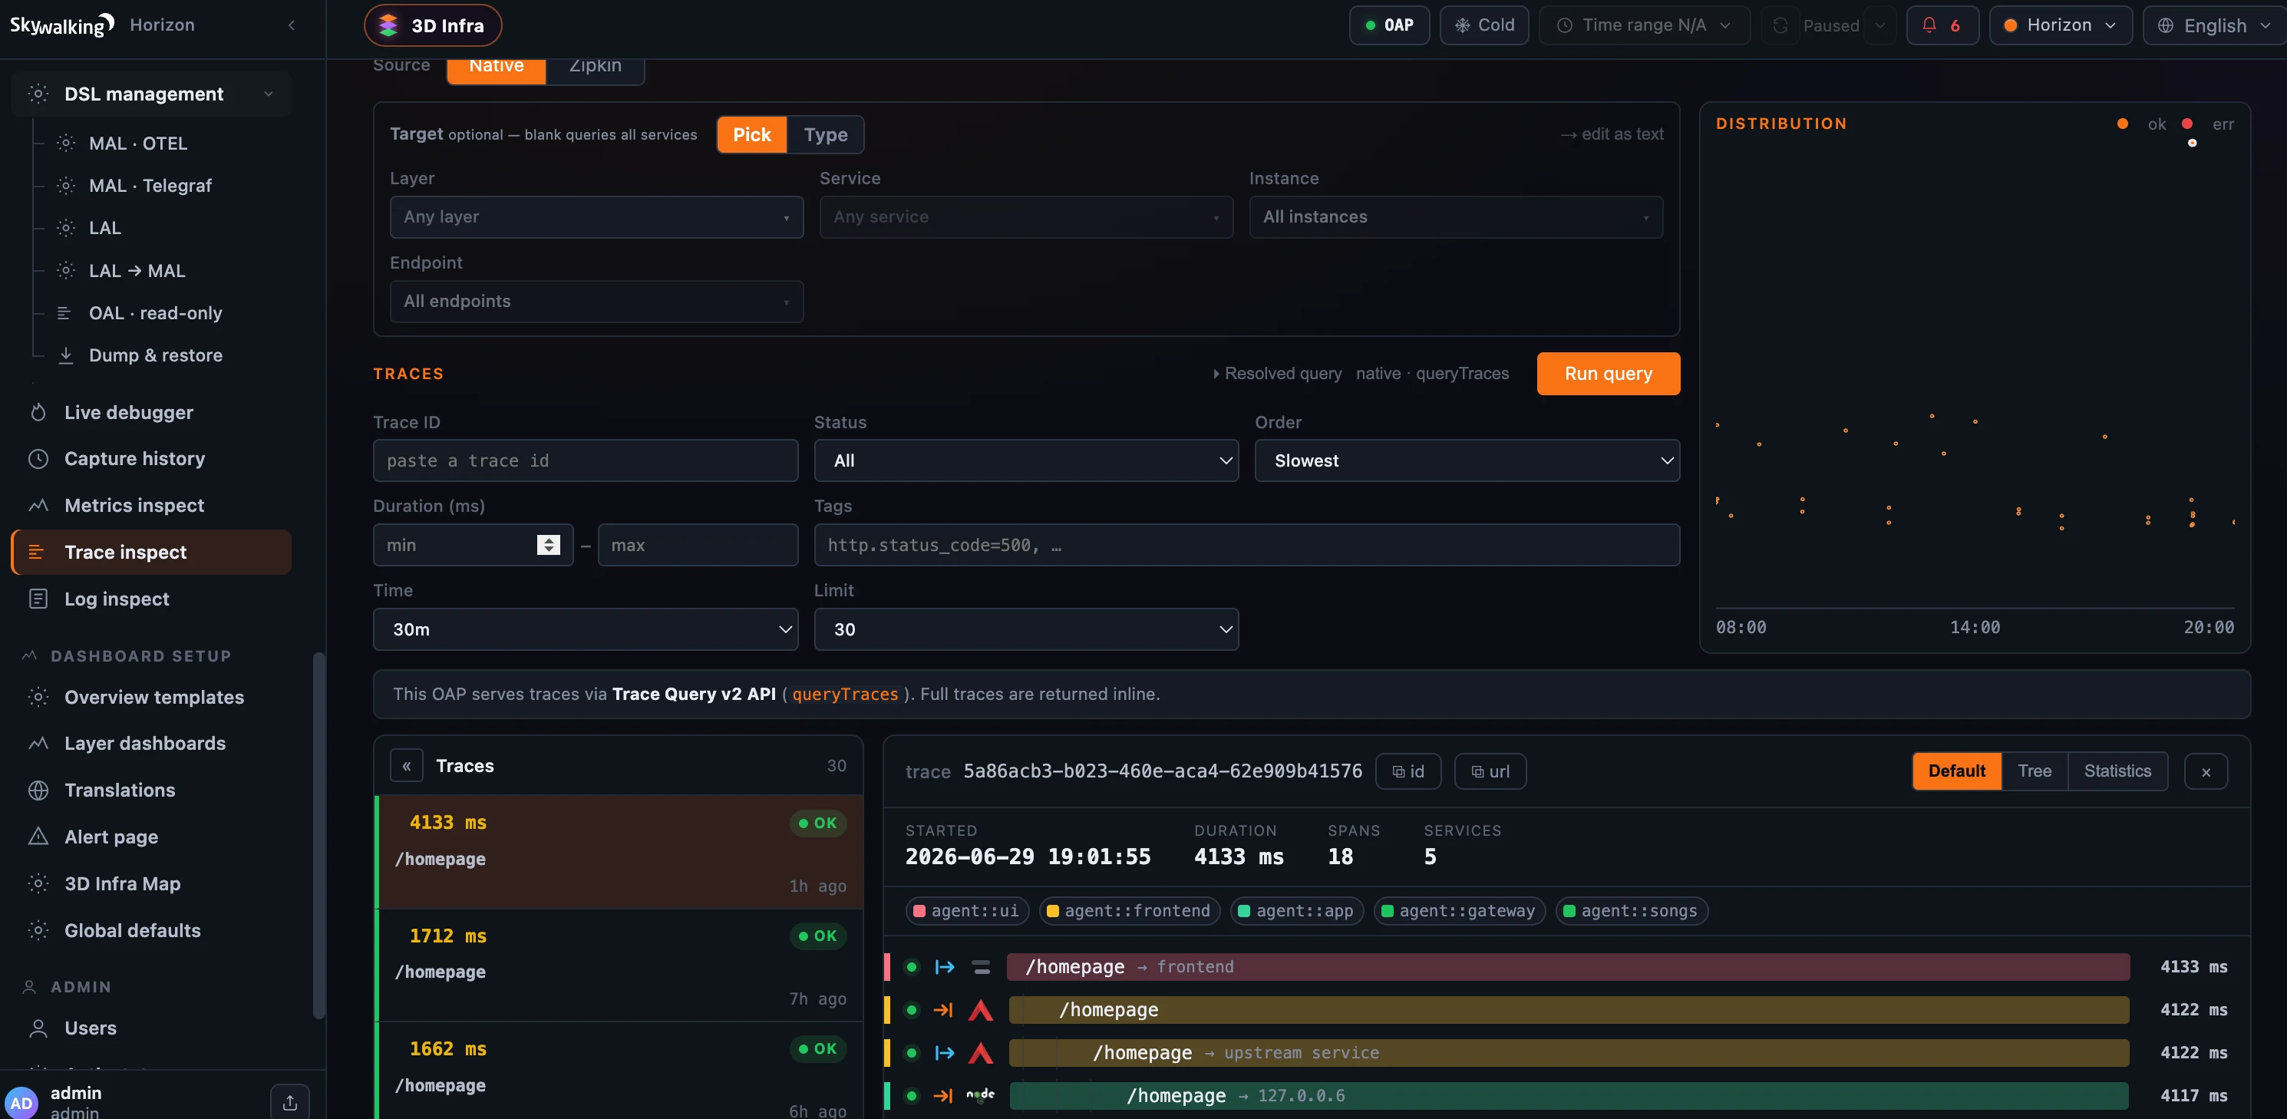Click edit as text link

[x=1612, y=134]
